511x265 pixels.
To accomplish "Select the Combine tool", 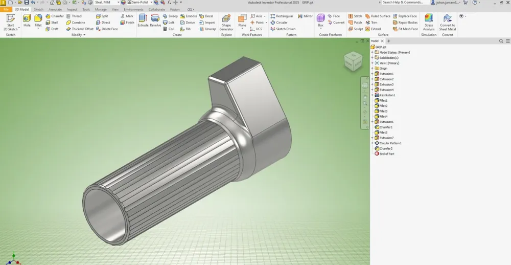I will 75,23.
